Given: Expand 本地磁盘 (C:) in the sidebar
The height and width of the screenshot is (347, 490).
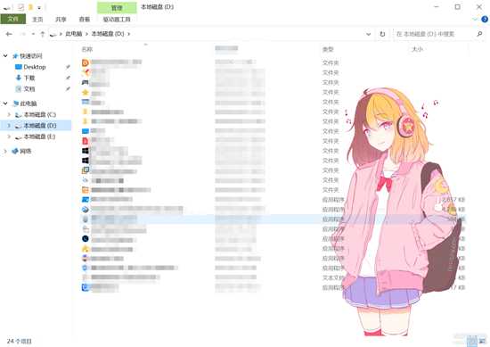Looking at the screenshot, I should 9,114.
